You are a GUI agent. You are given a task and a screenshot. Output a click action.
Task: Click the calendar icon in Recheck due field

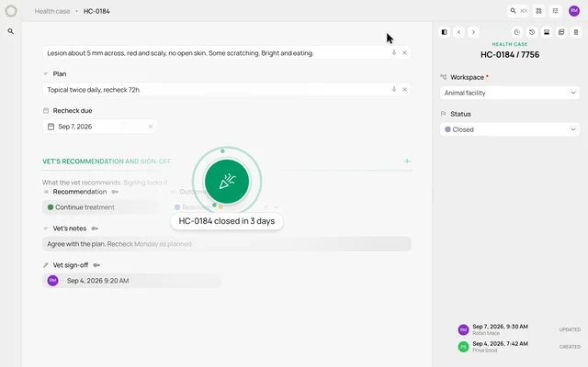point(51,127)
